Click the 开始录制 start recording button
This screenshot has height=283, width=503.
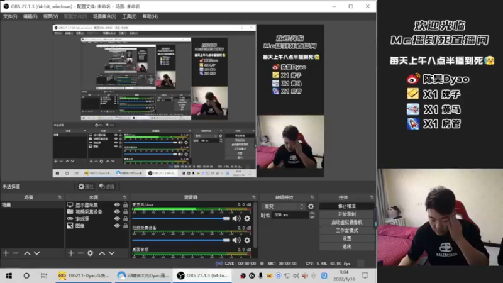tap(347, 214)
